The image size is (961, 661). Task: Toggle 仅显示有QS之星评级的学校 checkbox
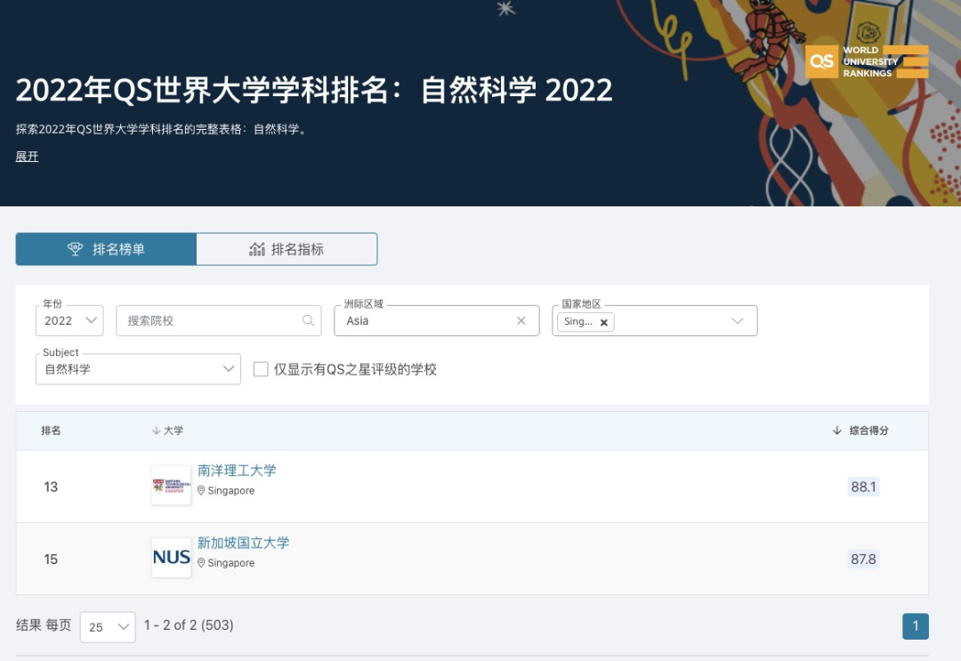(x=261, y=369)
